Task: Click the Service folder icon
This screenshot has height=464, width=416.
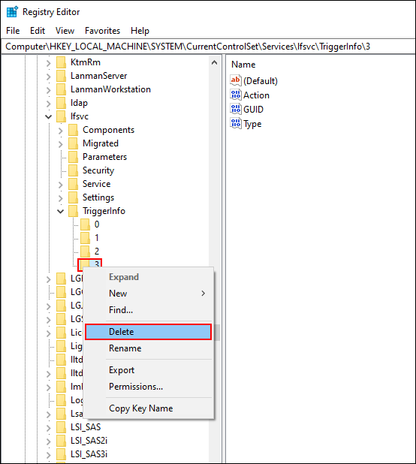Action: point(73,184)
